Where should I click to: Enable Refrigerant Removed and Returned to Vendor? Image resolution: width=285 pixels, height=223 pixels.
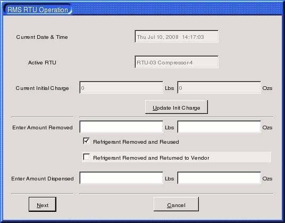point(86,157)
